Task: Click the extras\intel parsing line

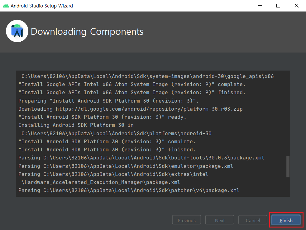Action: point(113,174)
